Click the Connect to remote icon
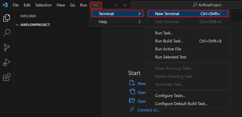 pyautogui.click(x=132, y=109)
